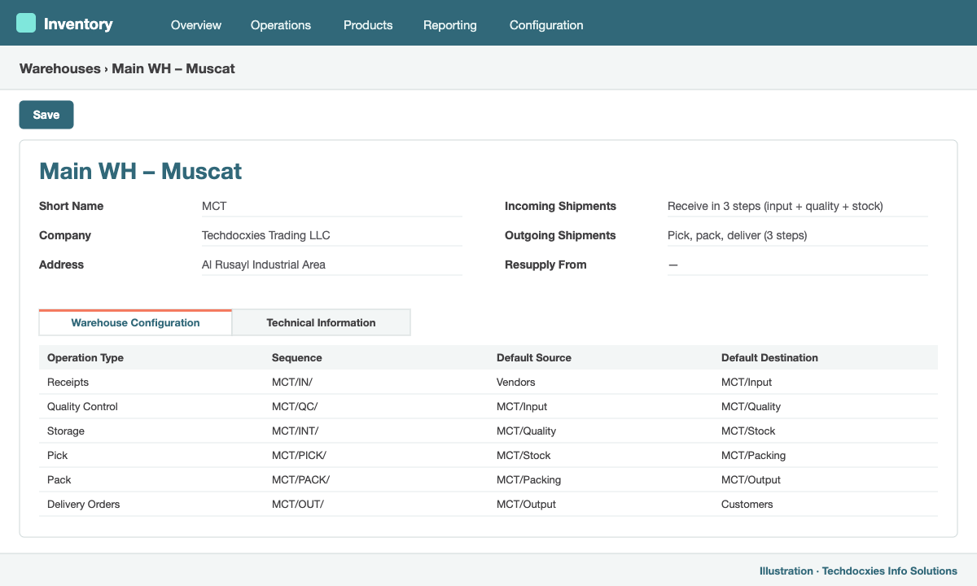
Task: Click Customers default destination cell
Action: 747,504
